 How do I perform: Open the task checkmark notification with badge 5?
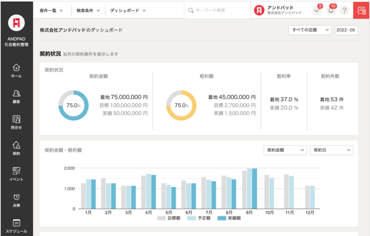[317, 10]
